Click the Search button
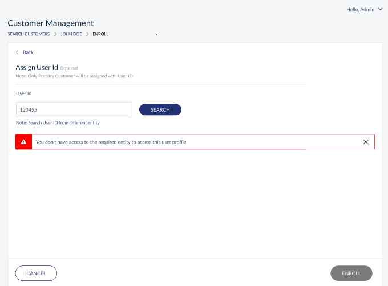Image resolution: width=388 pixels, height=286 pixels. pos(160,109)
